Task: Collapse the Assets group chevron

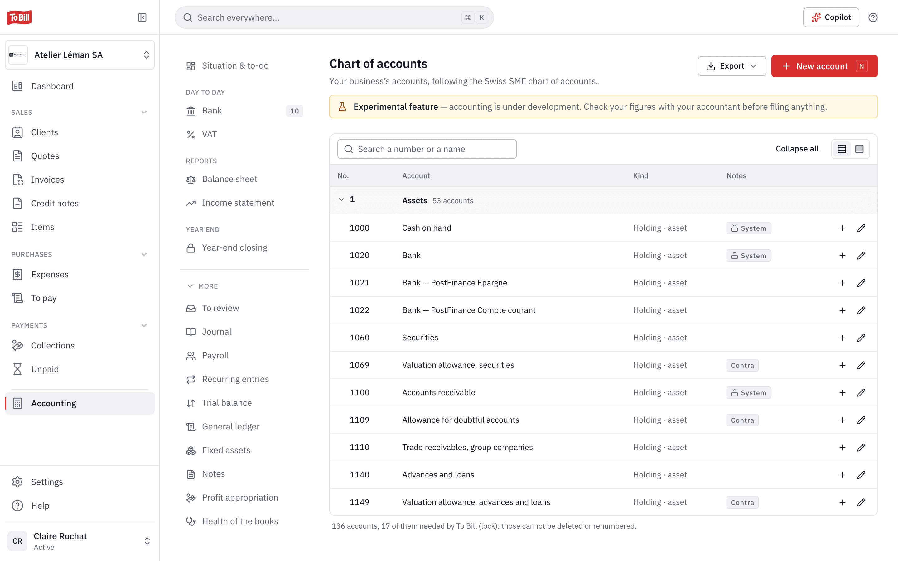Action: [341, 199]
